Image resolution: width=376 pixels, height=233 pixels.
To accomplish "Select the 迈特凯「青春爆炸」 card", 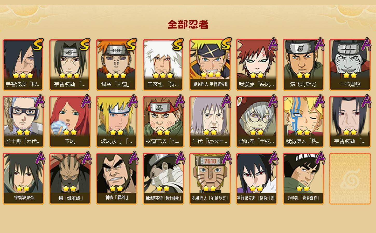I will click(303, 179).
